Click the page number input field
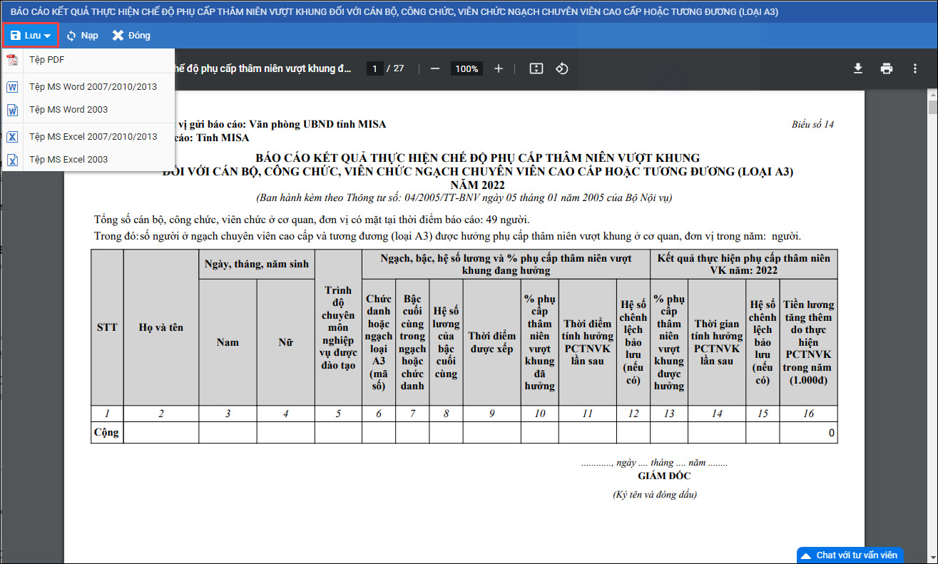938x564 pixels. tap(375, 68)
